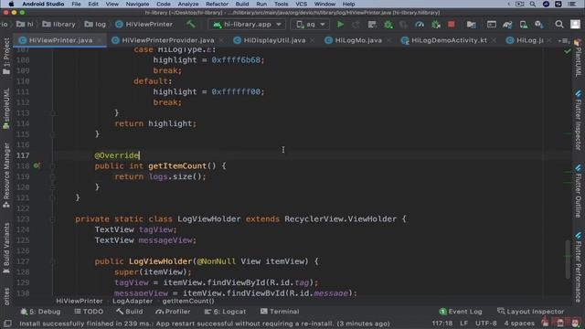Click the Apple menu logo
This screenshot has height=329, width=585.
[x=11, y=4]
